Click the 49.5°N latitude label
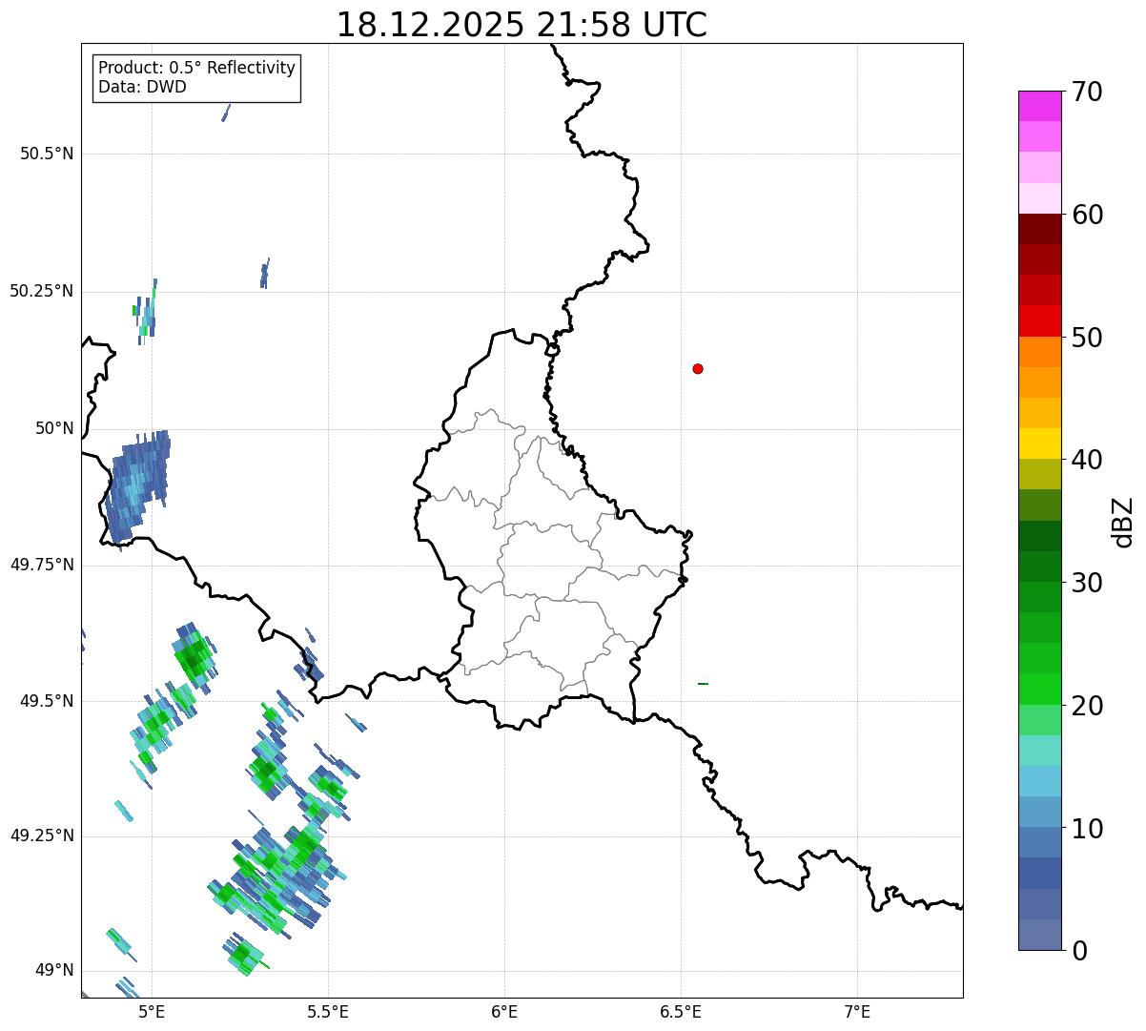1146x1031 pixels. pos(46,701)
